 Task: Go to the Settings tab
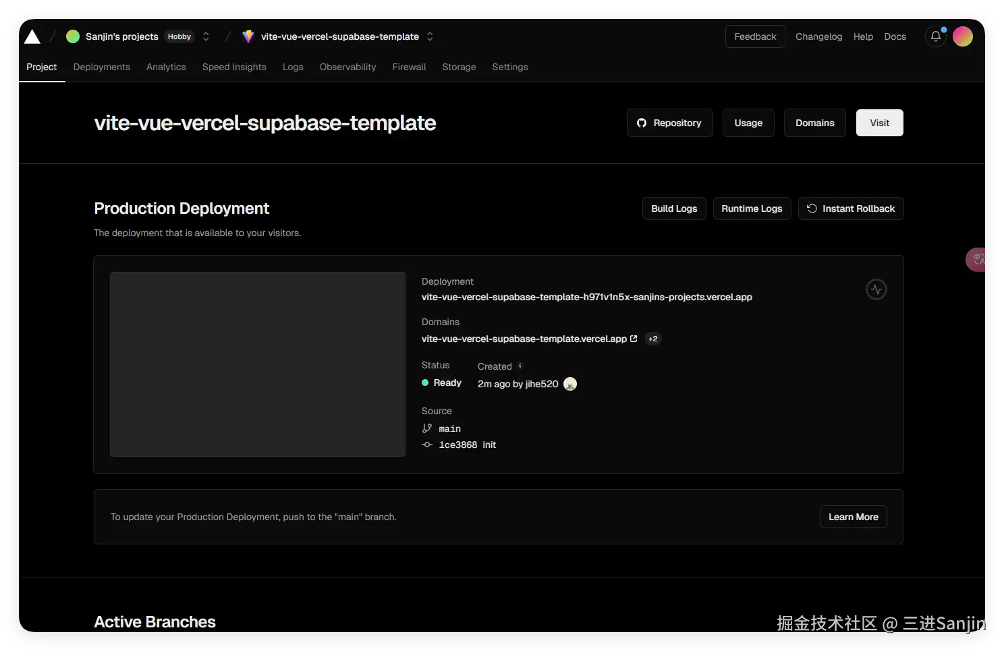click(510, 67)
